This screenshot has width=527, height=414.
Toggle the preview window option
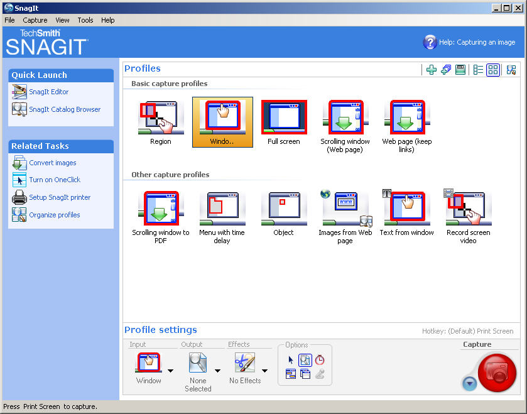pos(305,360)
